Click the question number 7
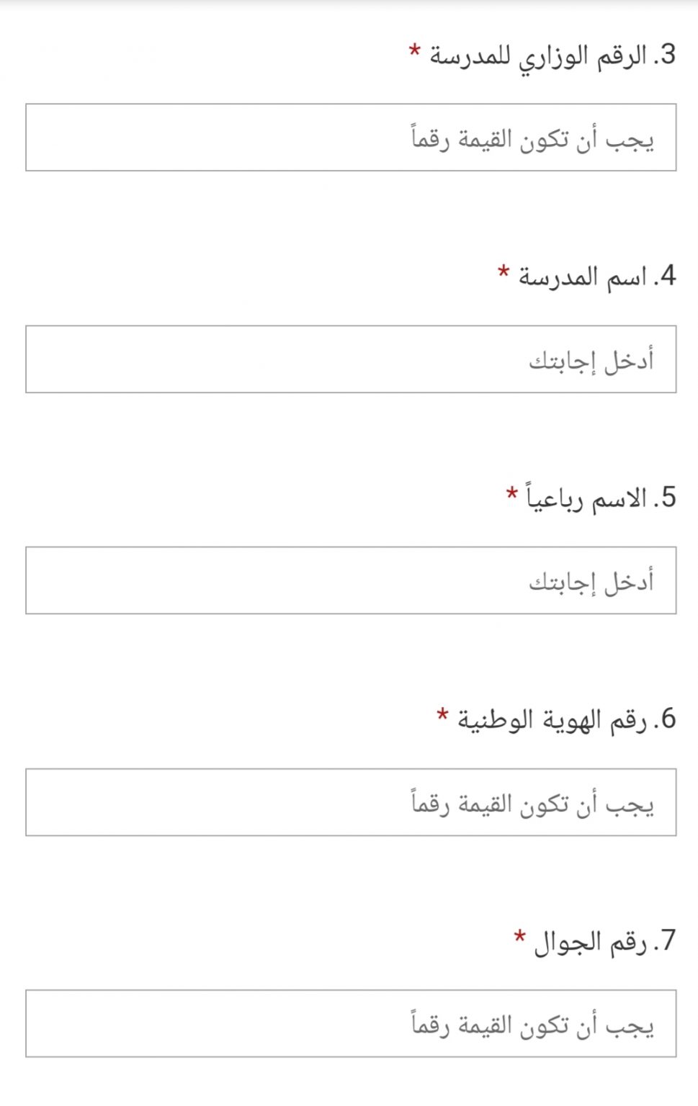The width and height of the screenshot is (698, 1106). pyautogui.click(x=665, y=940)
